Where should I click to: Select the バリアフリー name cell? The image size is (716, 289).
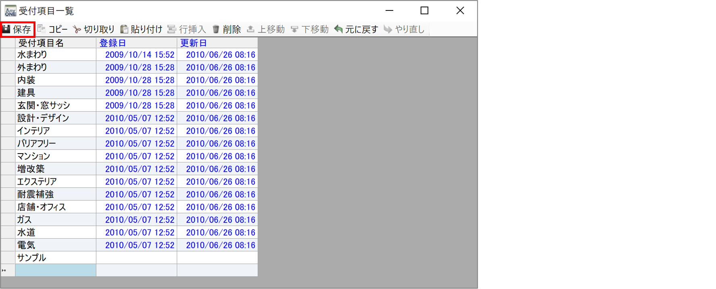coord(55,143)
